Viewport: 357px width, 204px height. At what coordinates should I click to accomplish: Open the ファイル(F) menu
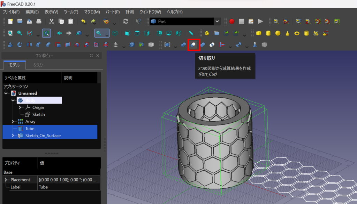click(11, 12)
